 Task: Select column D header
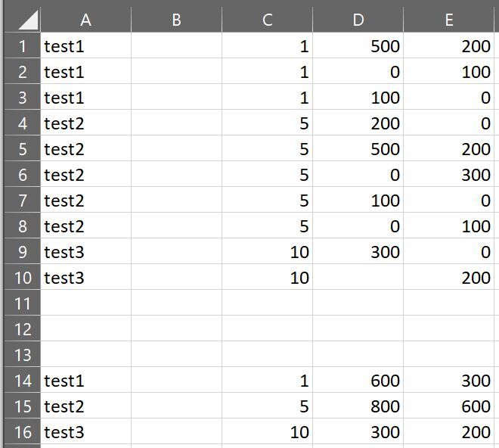pyautogui.click(x=358, y=20)
